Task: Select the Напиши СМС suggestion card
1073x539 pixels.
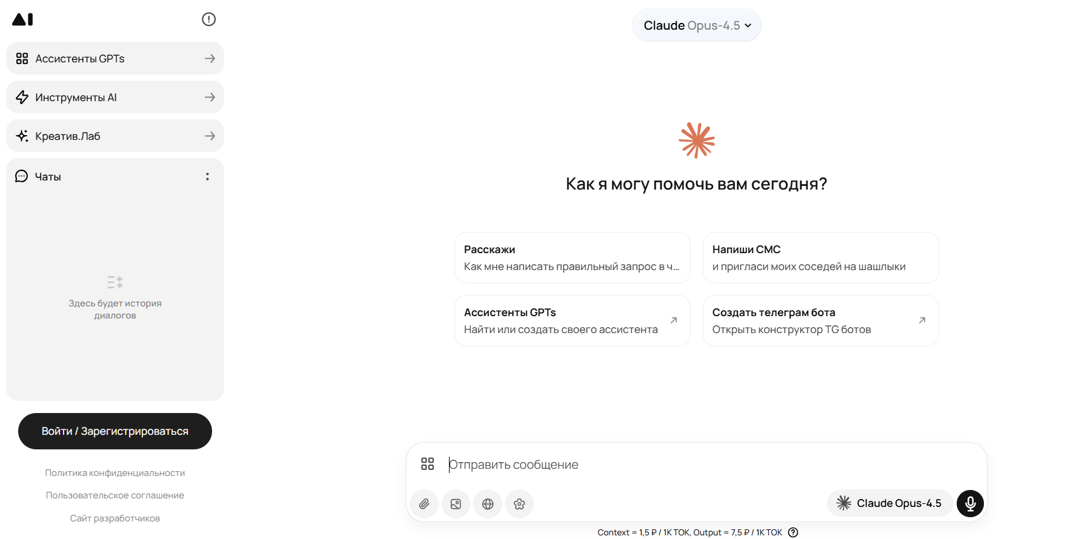Action: 820,258
